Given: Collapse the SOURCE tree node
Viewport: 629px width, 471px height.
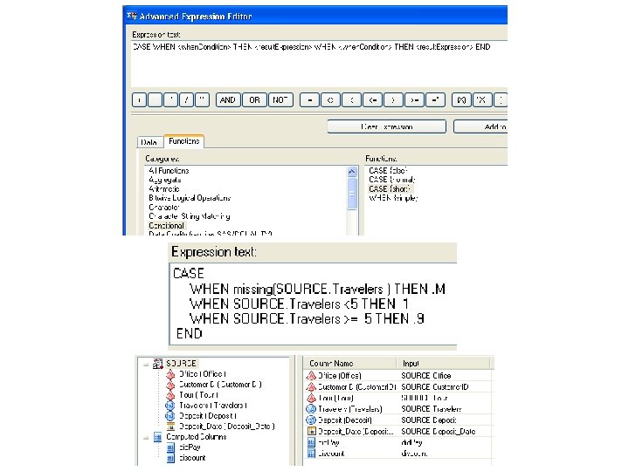Looking at the screenshot, I should pyautogui.click(x=146, y=364).
